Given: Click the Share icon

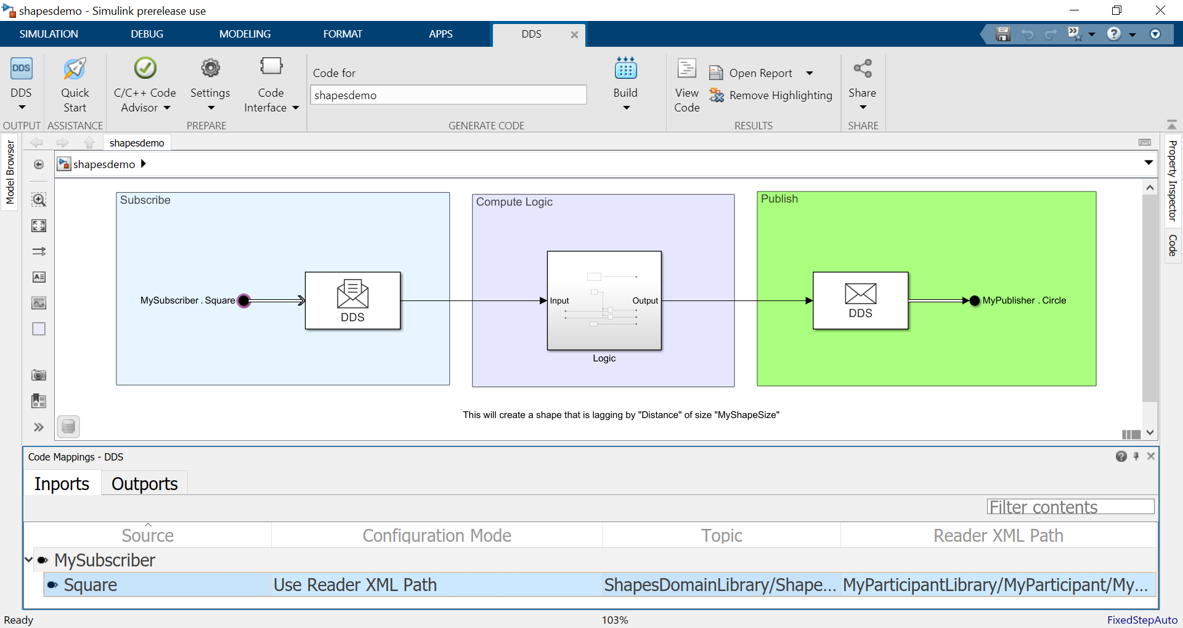Looking at the screenshot, I should 863,68.
